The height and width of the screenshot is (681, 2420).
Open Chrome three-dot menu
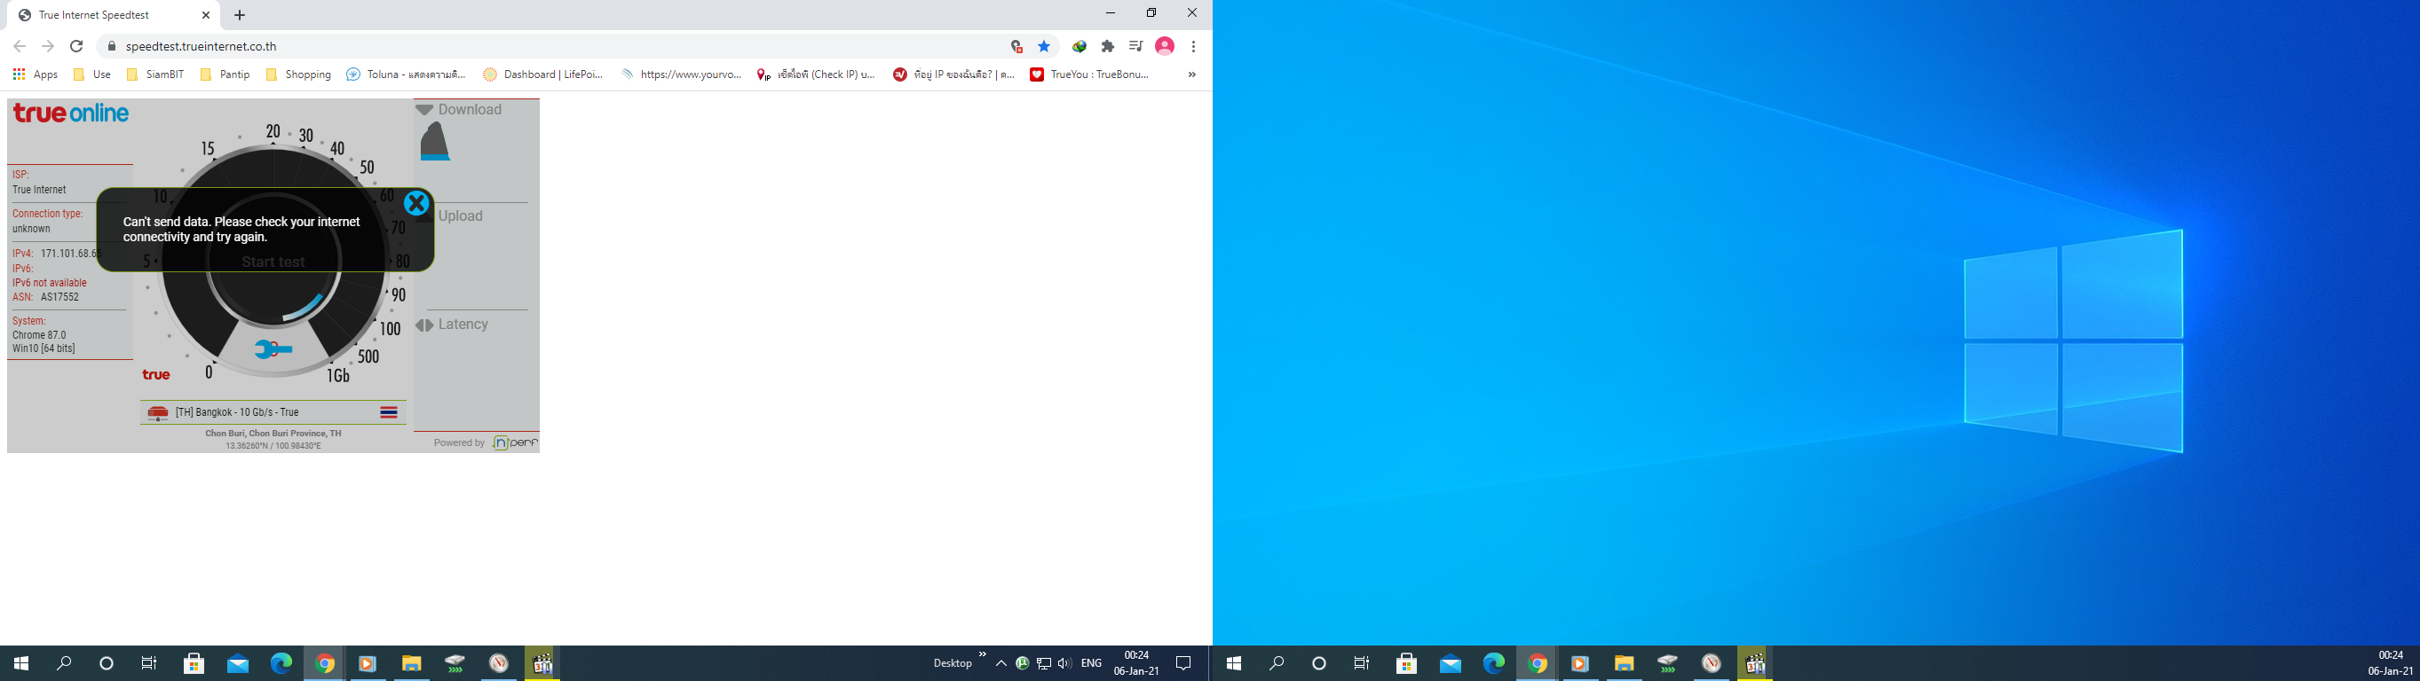(x=1193, y=46)
